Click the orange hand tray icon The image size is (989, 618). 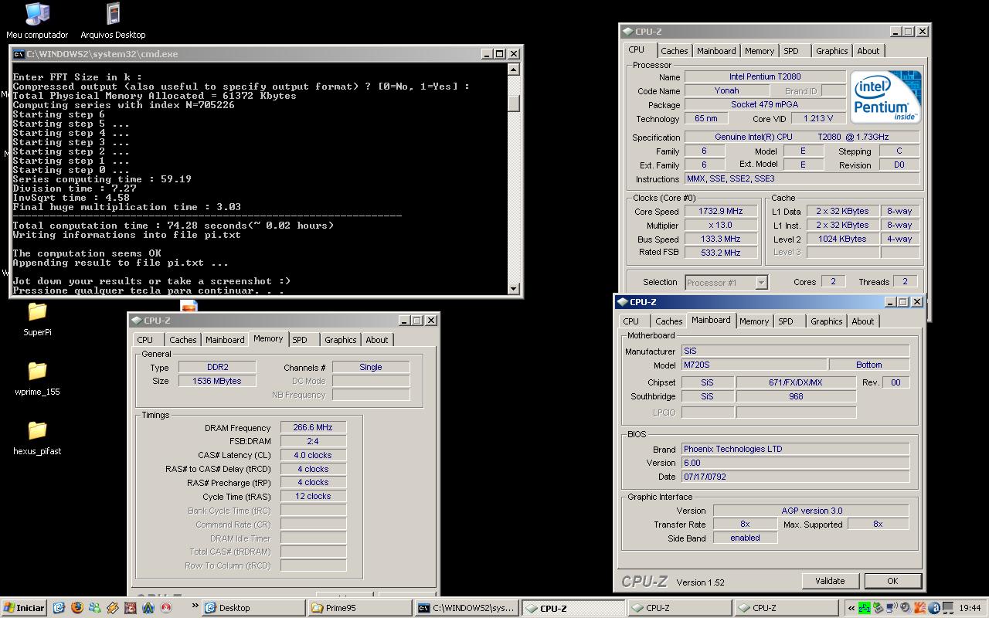pos(920,608)
